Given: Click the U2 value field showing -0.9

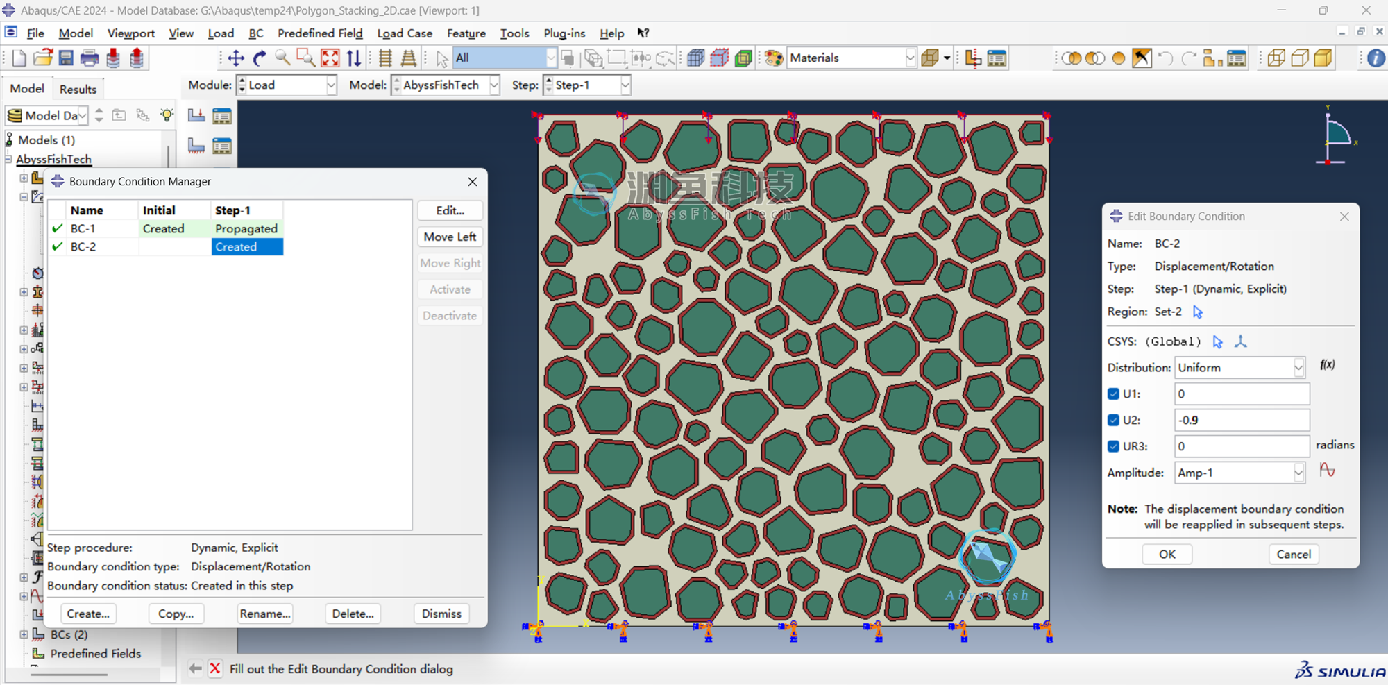Looking at the screenshot, I should point(1242,421).
